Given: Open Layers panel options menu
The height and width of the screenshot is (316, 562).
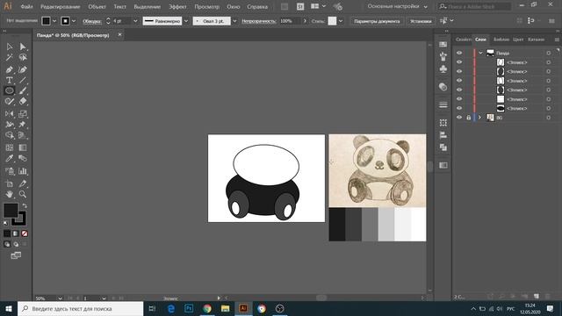Looking at the screenshot, I should pyautogui.click(x=557, y=39).
